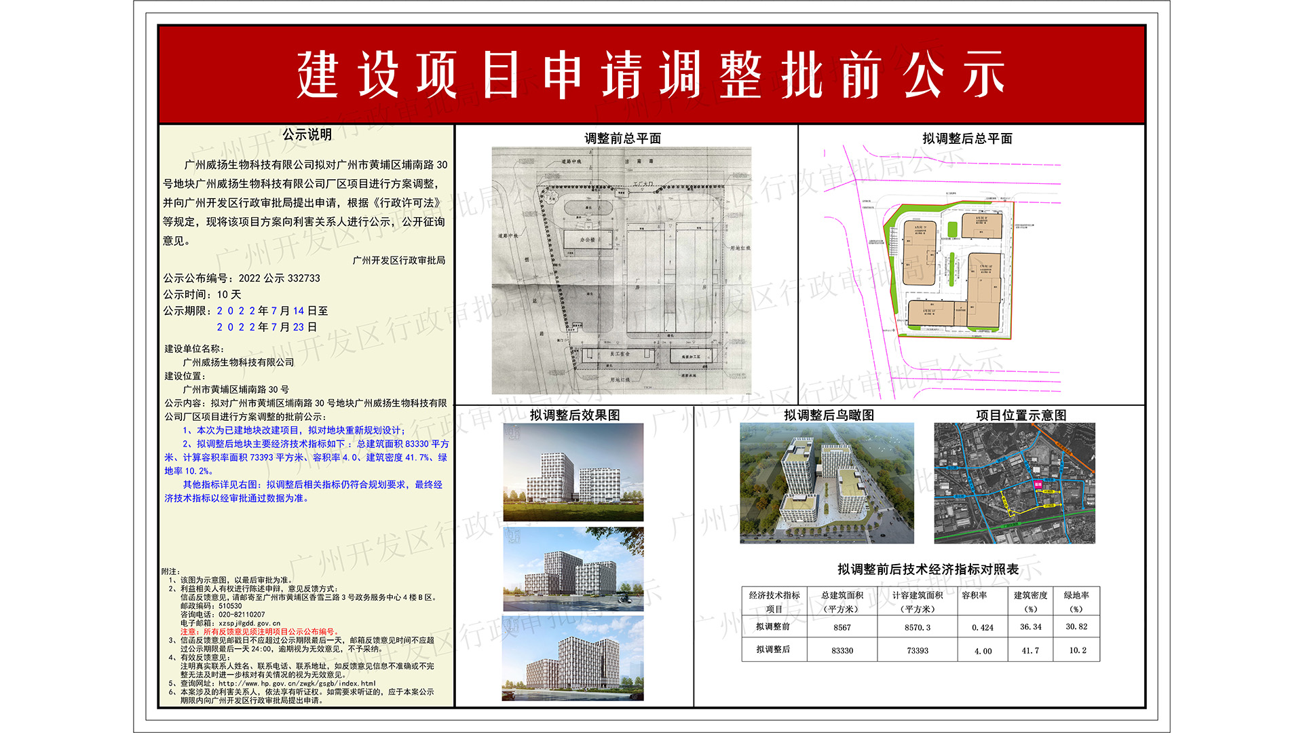Click the red 场地 marker on the location map
This screenshot has width=1303, height=733.
1038,485
